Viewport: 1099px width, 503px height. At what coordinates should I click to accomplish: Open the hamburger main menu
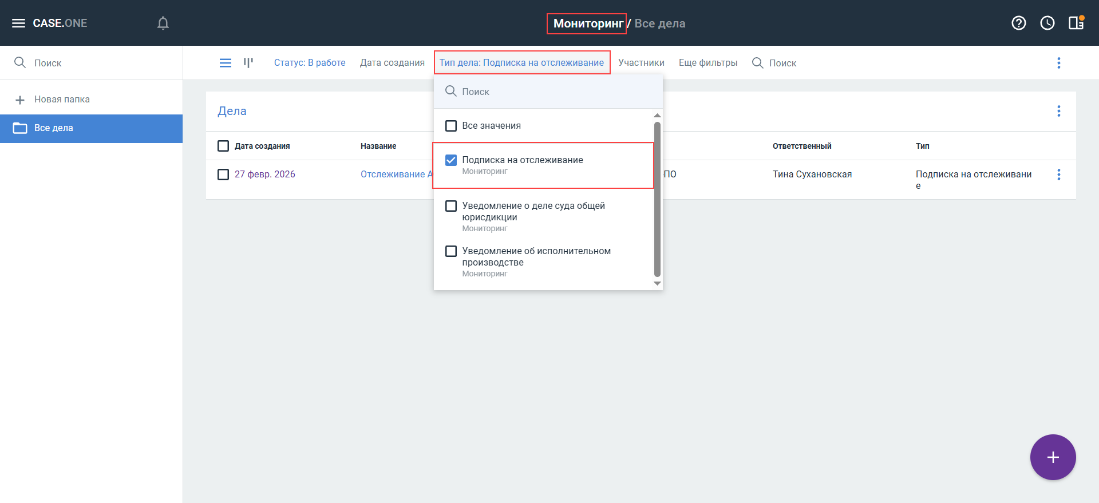[19, 23]
